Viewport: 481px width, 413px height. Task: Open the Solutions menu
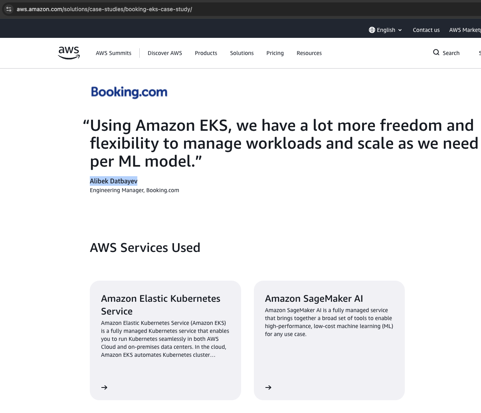coord(242,53)
